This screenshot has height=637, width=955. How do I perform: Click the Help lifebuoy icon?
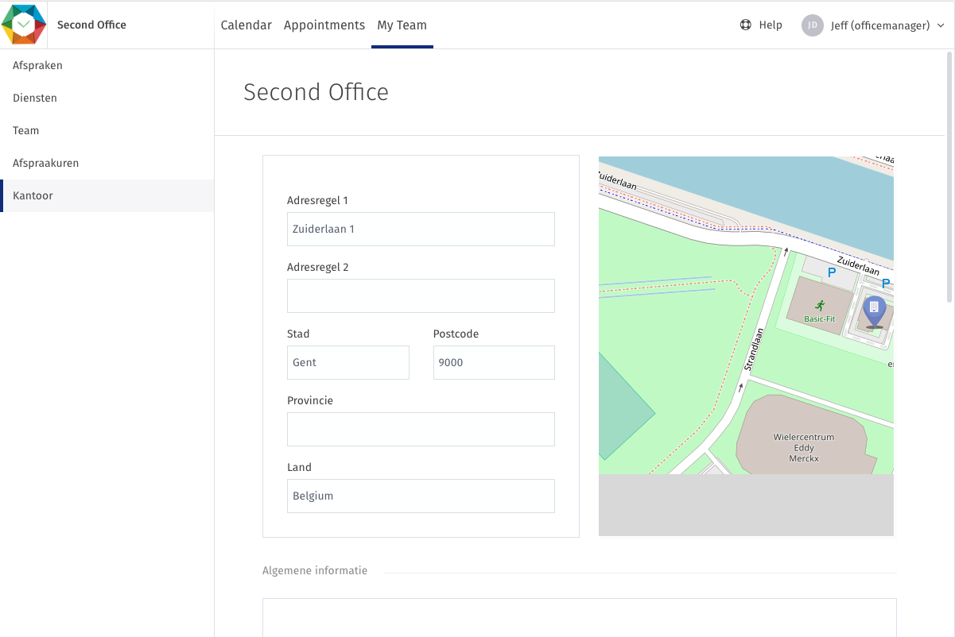click(745, 25)
